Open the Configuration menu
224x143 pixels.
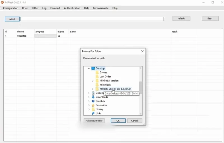[x=11, y=8]
